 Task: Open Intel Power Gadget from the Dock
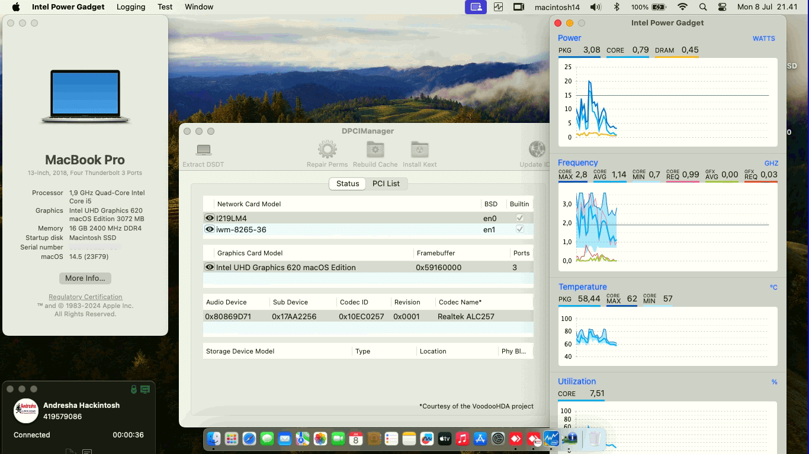[551, 439]
